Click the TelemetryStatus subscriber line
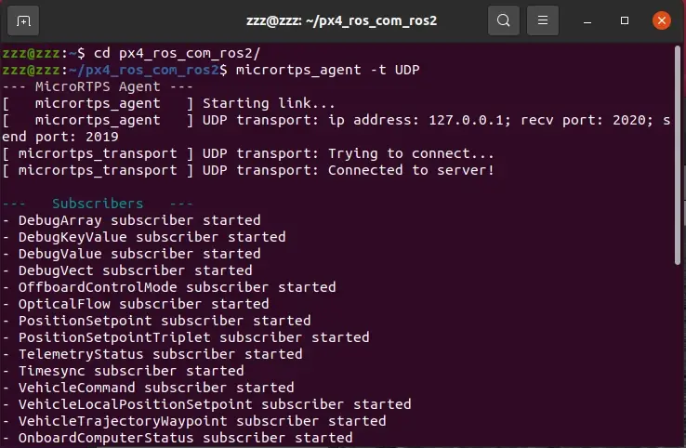The image size is (686, 448). coord(152,354)
